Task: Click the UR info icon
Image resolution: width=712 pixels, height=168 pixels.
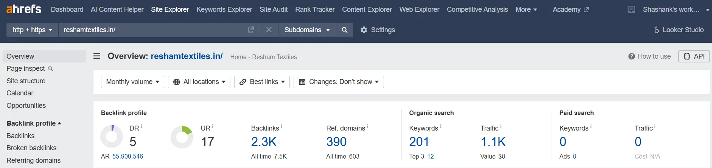Action: pyautogui.click(x=213, y=126)
